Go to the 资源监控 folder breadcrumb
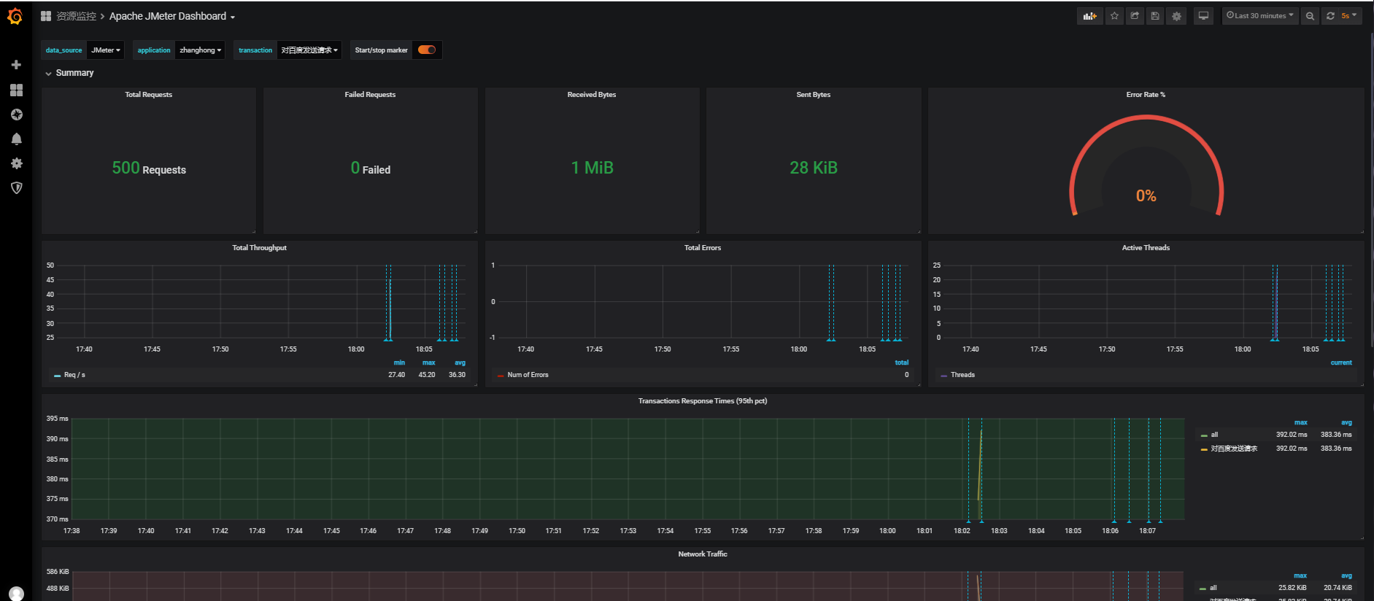The width and height of the screenshot is (1374, 601). 76,16
